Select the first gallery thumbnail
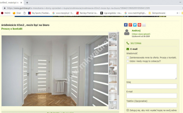The image size is (183, 113). point(113,37)
